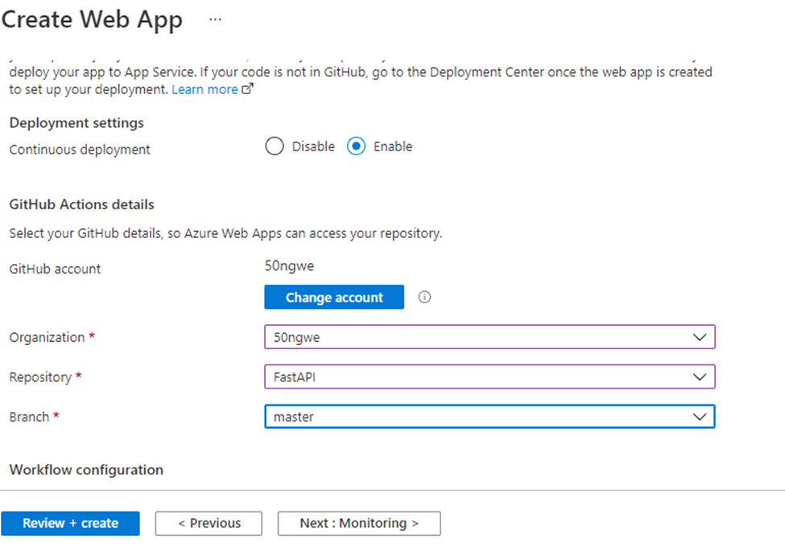Open the Organization dropdown

[490, 337]
